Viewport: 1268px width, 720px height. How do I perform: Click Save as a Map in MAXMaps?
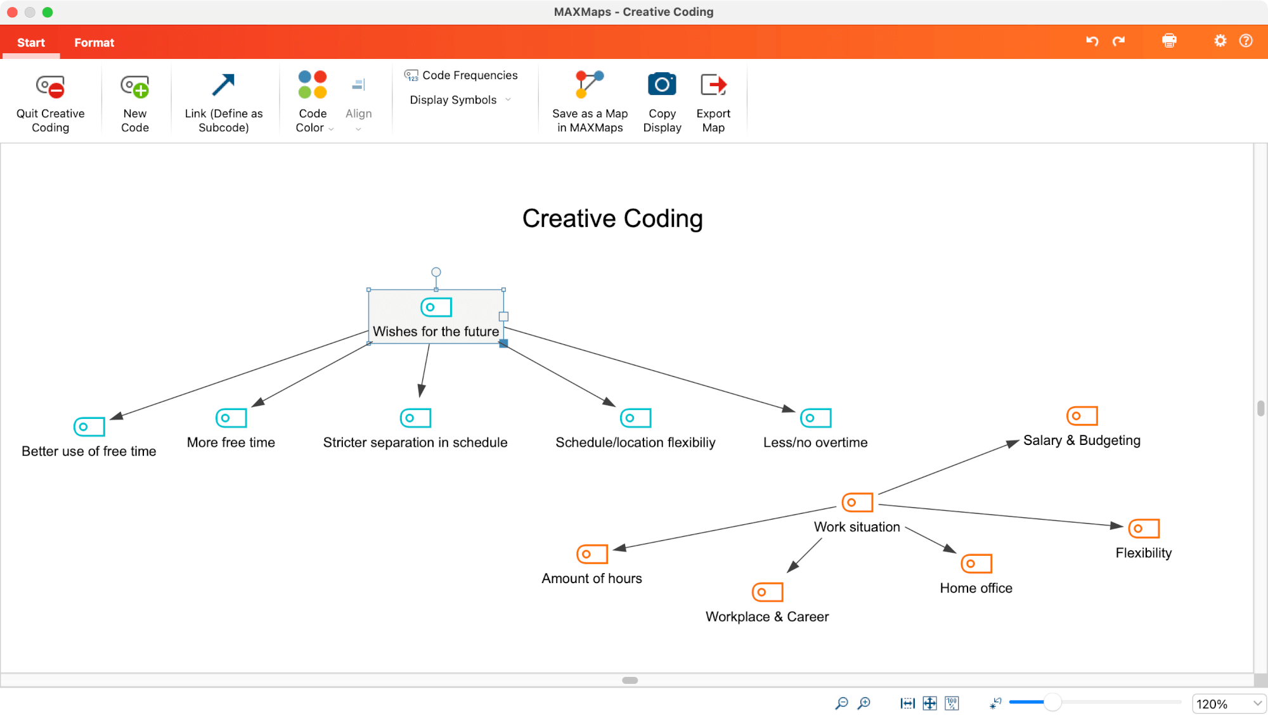(x=590, y=102)
